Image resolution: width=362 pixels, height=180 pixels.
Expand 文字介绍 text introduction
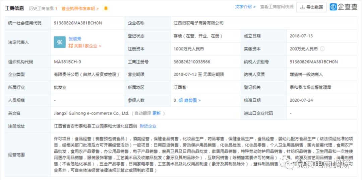click(245, 7)
